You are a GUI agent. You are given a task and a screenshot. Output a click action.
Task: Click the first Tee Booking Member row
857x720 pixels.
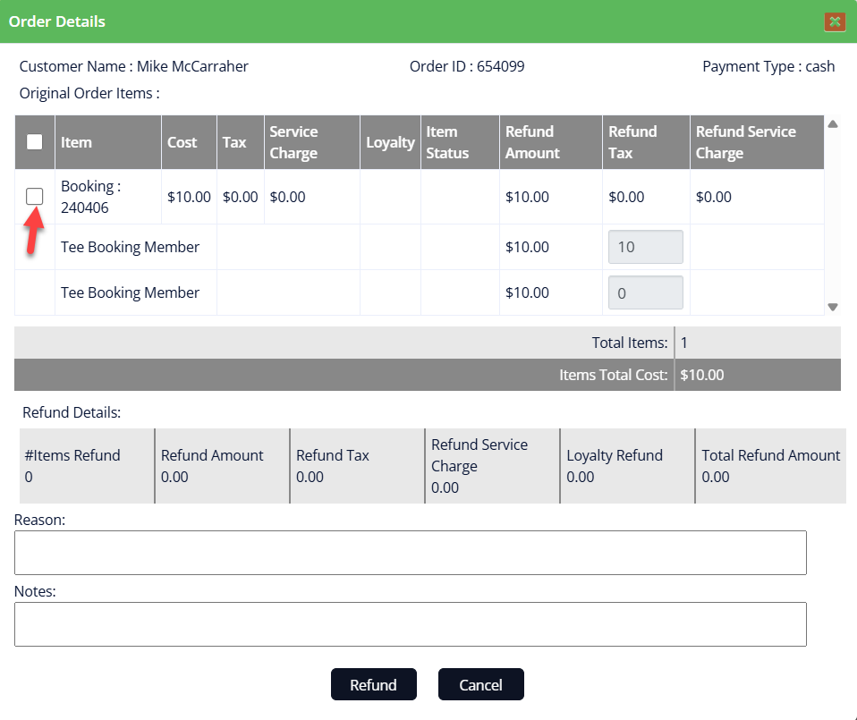131,247
